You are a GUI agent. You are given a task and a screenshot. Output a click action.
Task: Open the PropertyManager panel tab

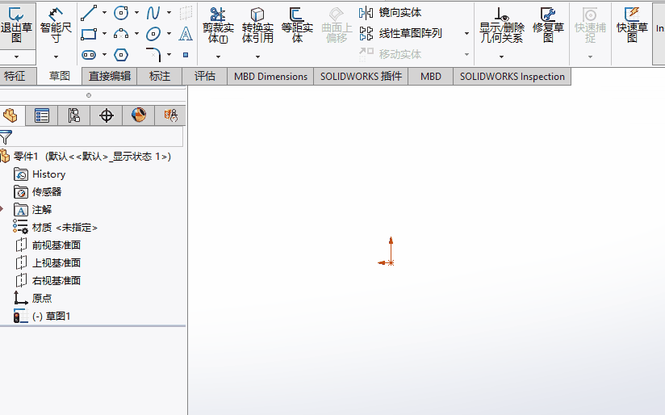tap(42, 115)
